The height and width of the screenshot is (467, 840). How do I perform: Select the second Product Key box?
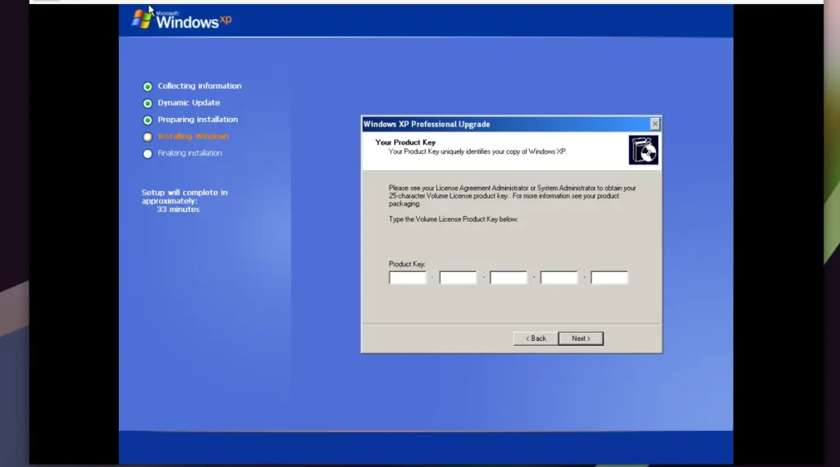point(458,278)
